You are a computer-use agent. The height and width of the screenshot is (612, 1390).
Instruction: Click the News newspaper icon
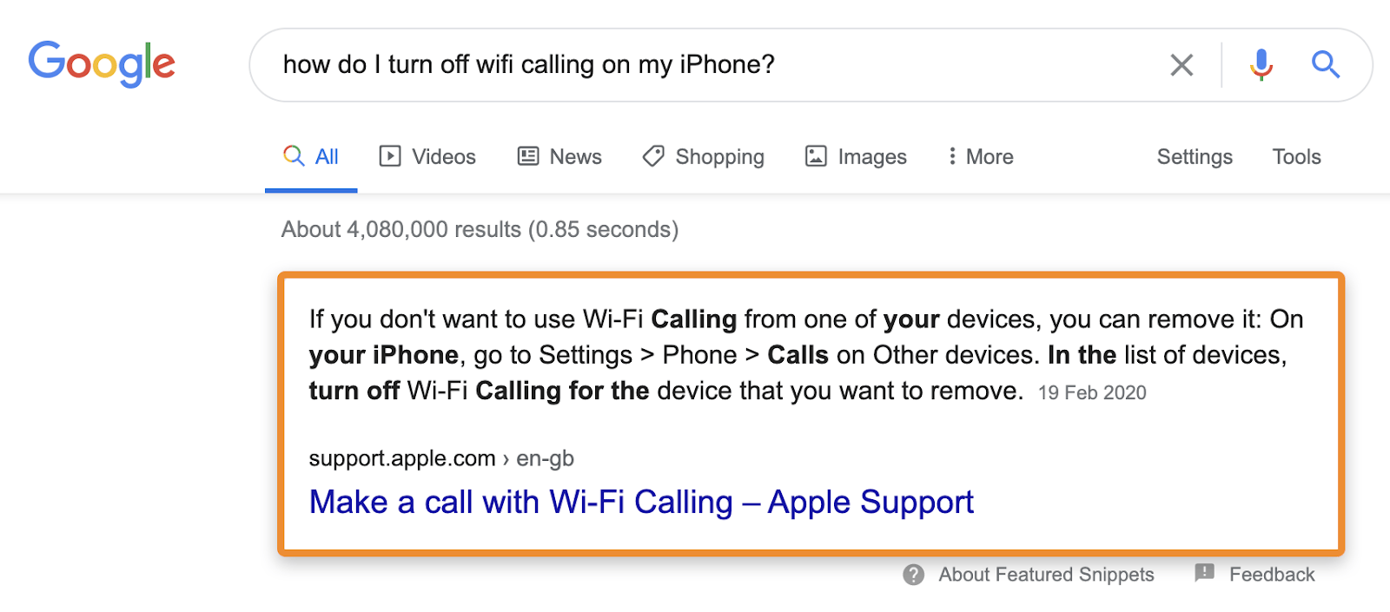[528, 156]
